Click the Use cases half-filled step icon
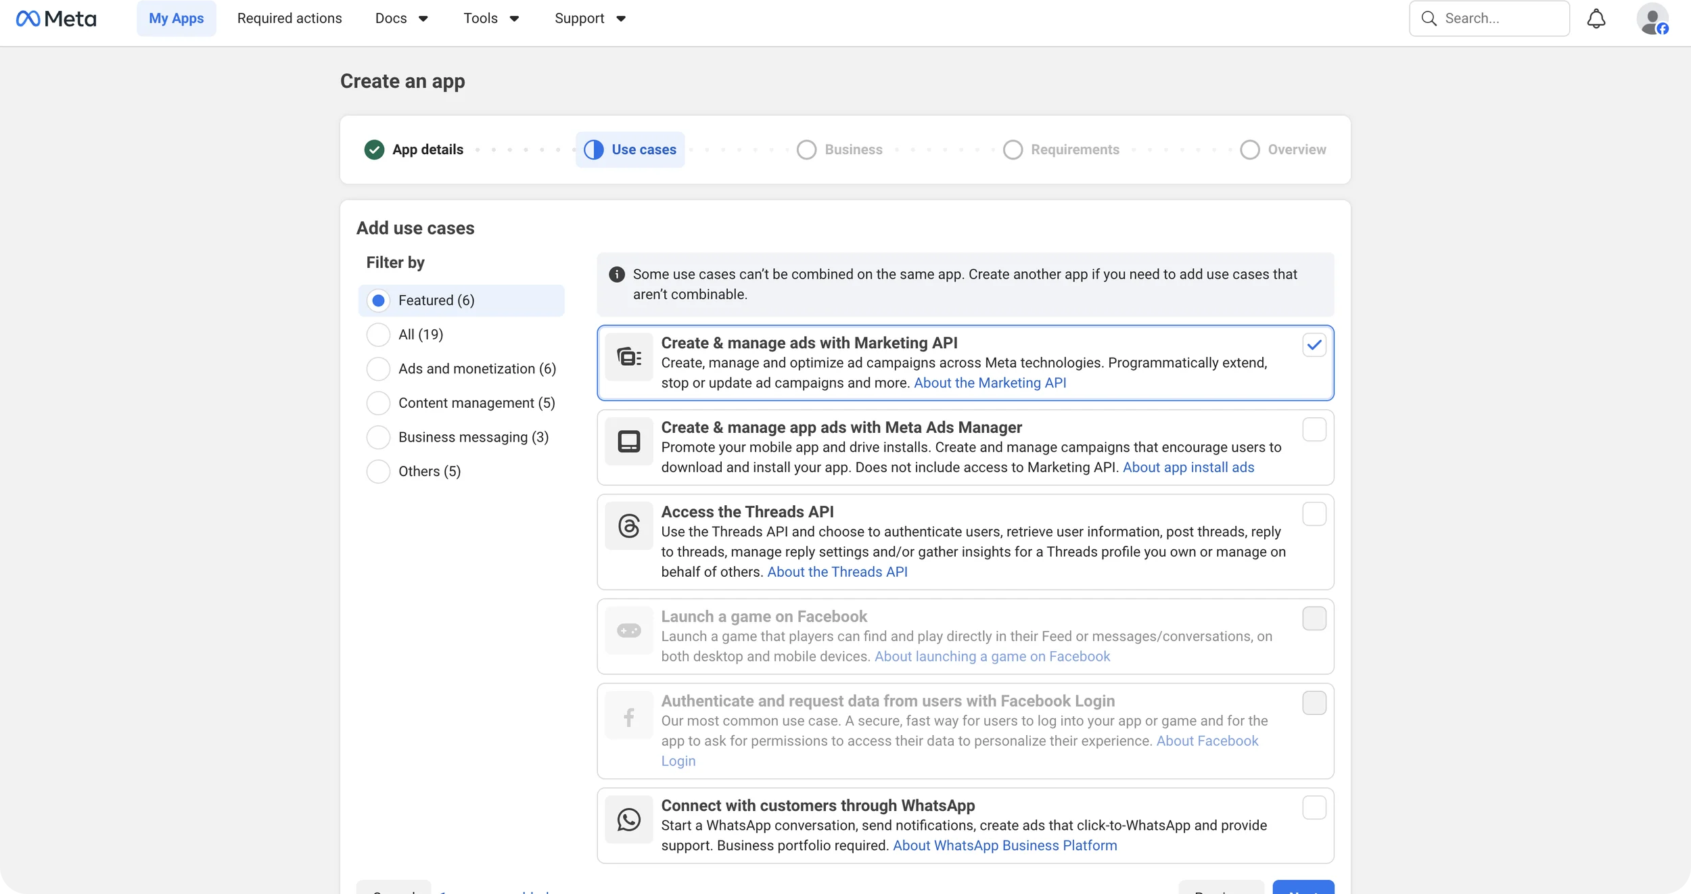This screenshot has height=894, width=1691. [x=594, y=149]
